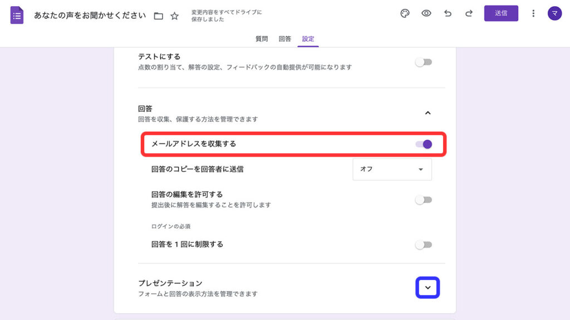Open the three-dot more options menu
This screenshot has height=320, width=570.
[x=533, y=13]
